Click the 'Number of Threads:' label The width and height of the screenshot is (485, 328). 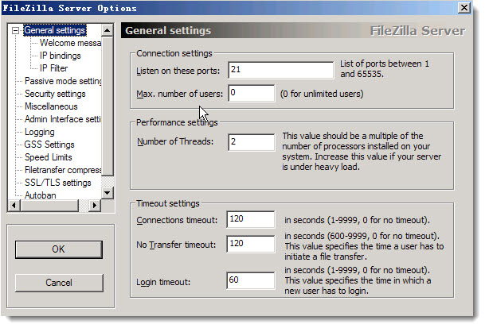(175, 141)
